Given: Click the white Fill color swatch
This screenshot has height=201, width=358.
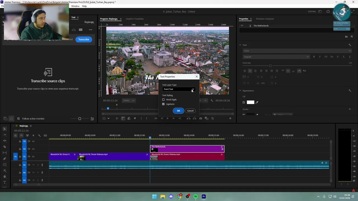Looking at the screenshot, I should point(250,102).
